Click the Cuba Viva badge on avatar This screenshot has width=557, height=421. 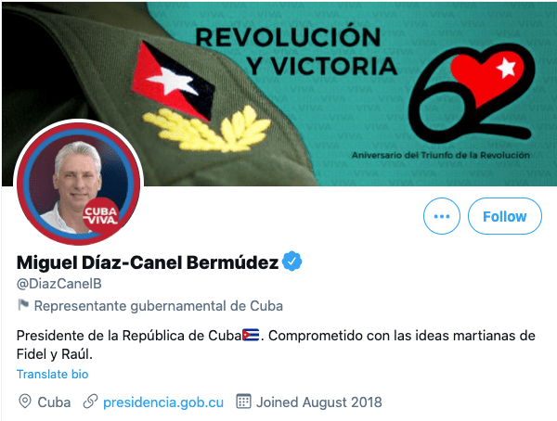pos(101,215)
